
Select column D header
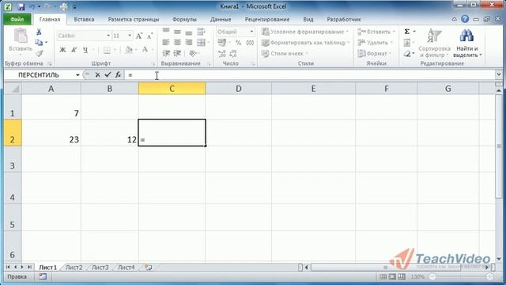(238, 89)
